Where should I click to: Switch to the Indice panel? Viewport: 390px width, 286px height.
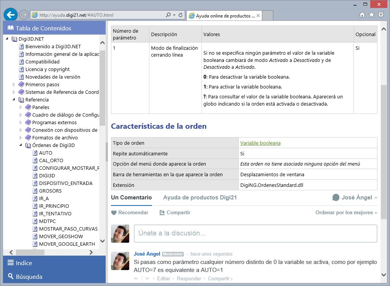[x=24, y=263]
